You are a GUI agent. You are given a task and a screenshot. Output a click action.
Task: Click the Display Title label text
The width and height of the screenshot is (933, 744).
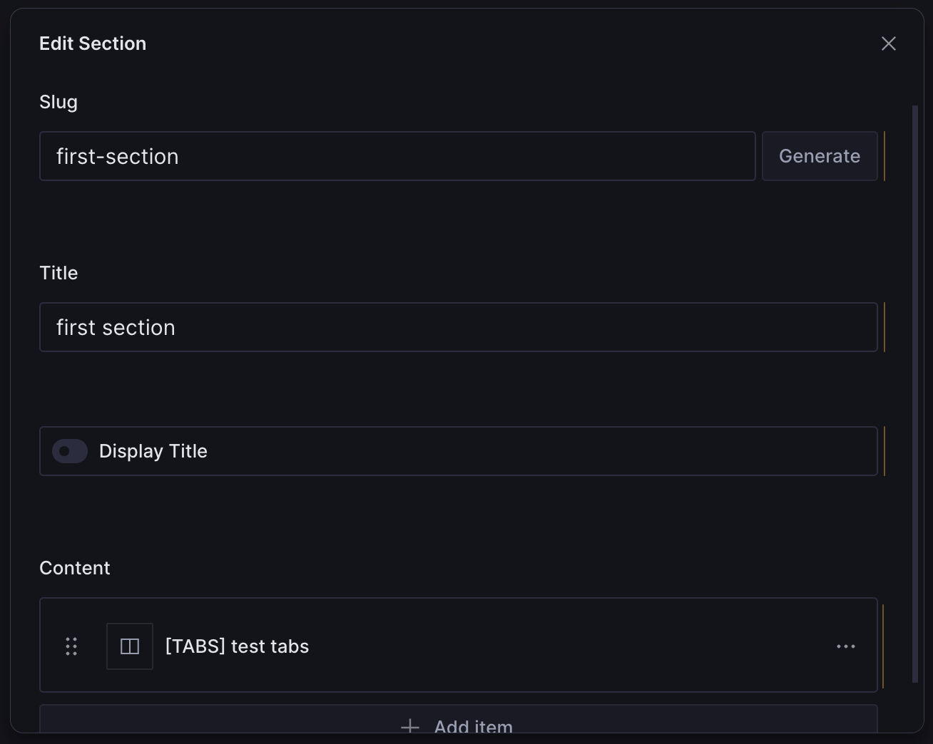point(153,451)
